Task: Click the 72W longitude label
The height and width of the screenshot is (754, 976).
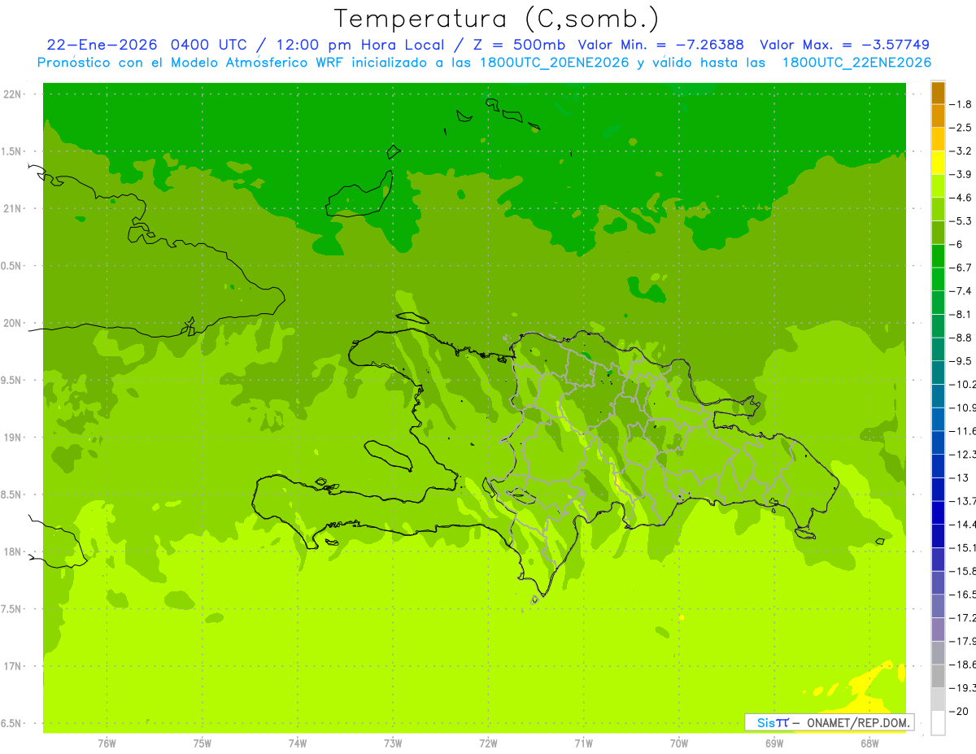Action: click(488, 743)
